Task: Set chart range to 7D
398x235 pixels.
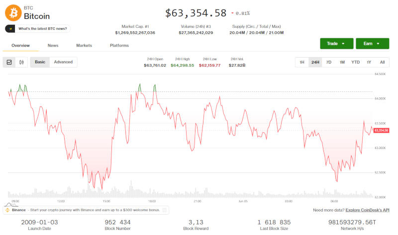Action: coord(329,63)
